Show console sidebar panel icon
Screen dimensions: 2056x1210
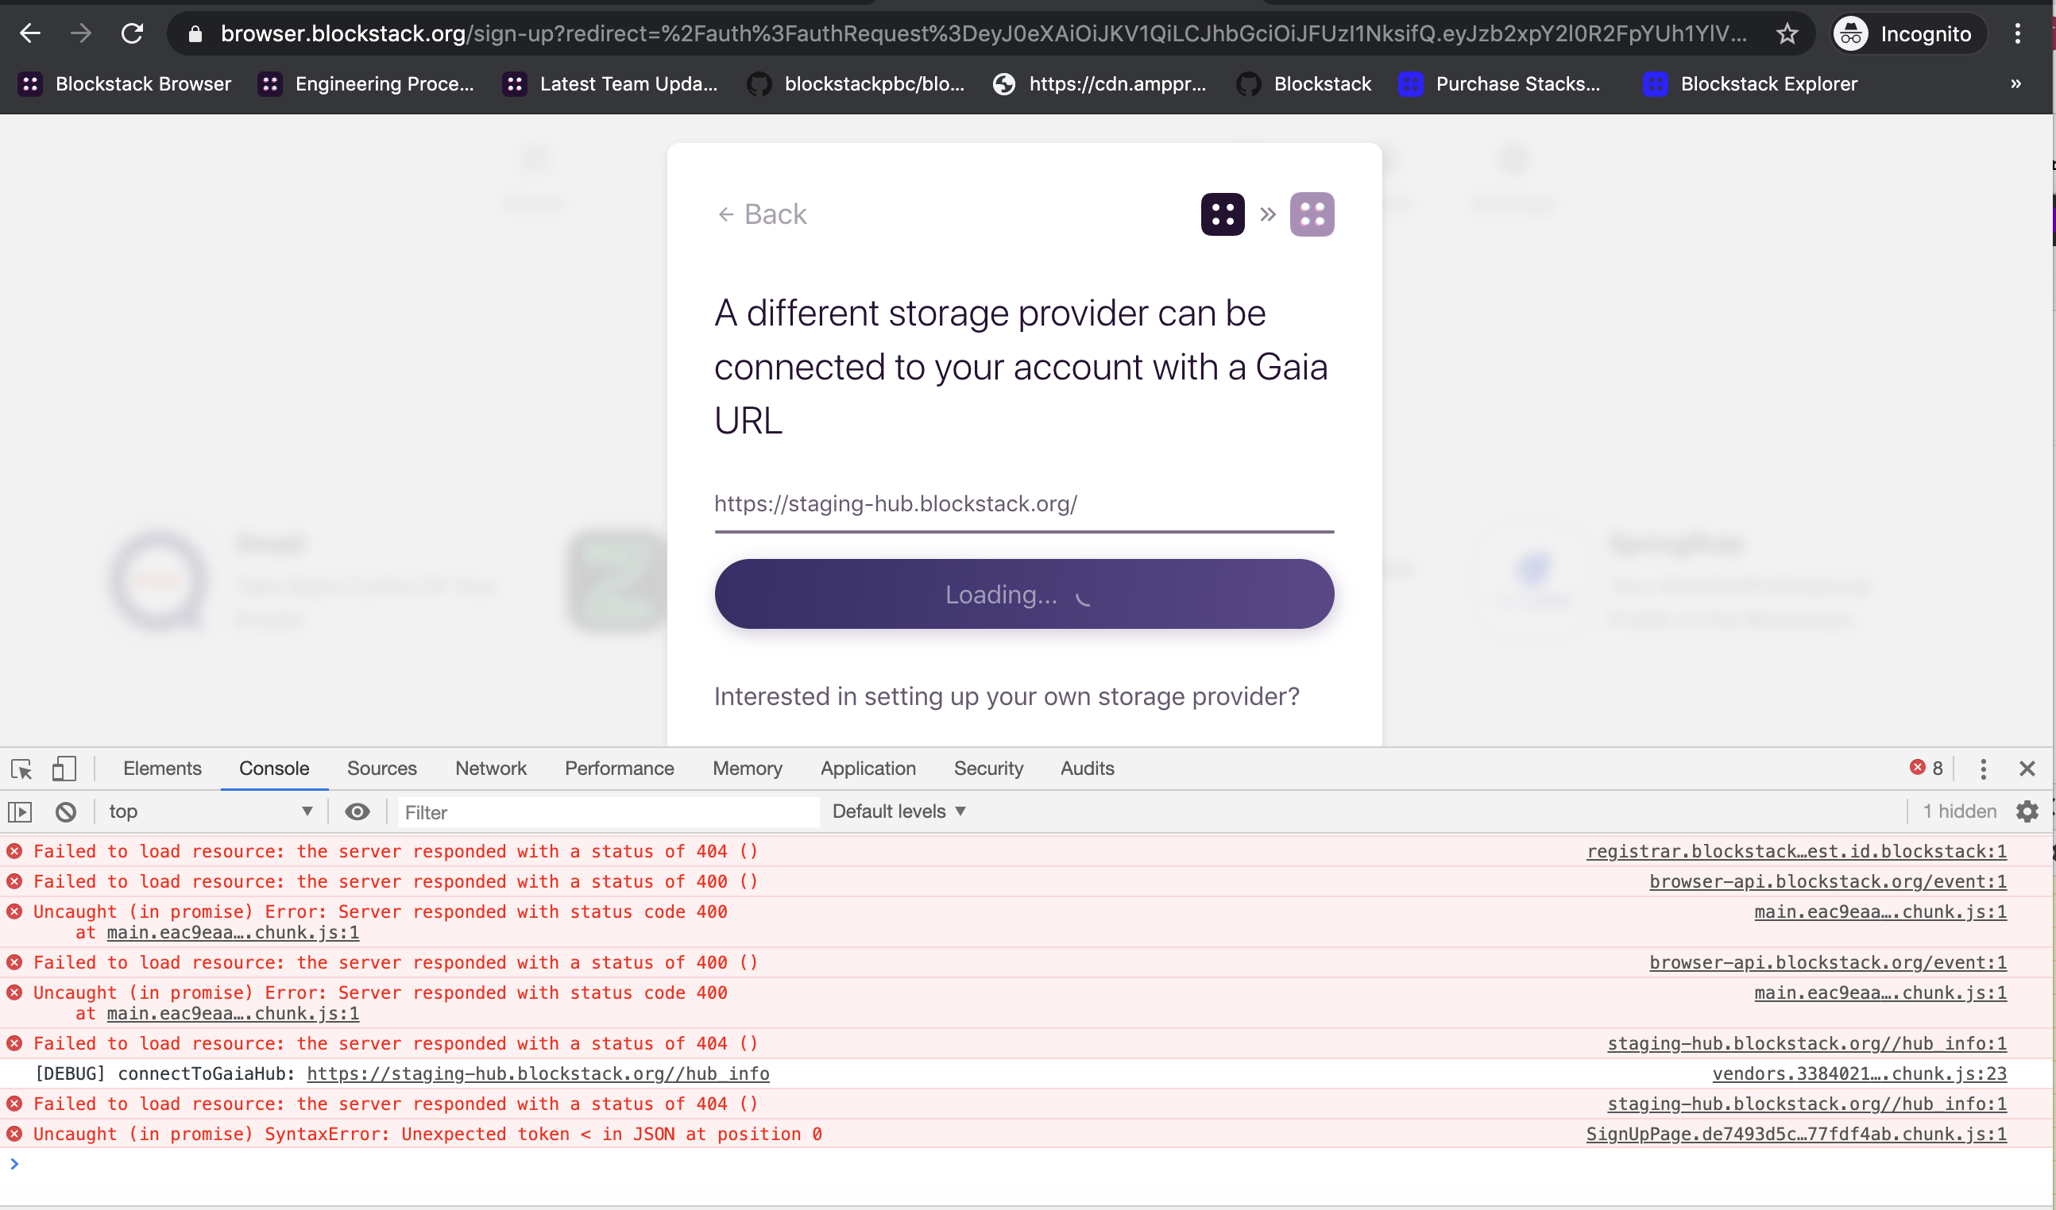[20, 811]
